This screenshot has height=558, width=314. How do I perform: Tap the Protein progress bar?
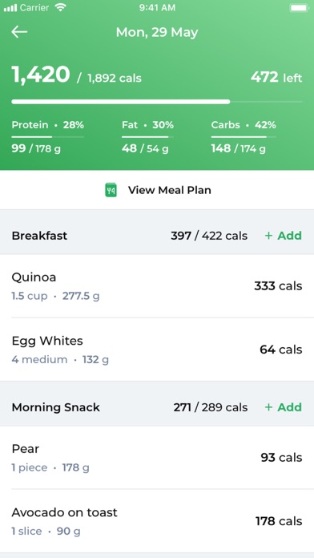(47, 136)
